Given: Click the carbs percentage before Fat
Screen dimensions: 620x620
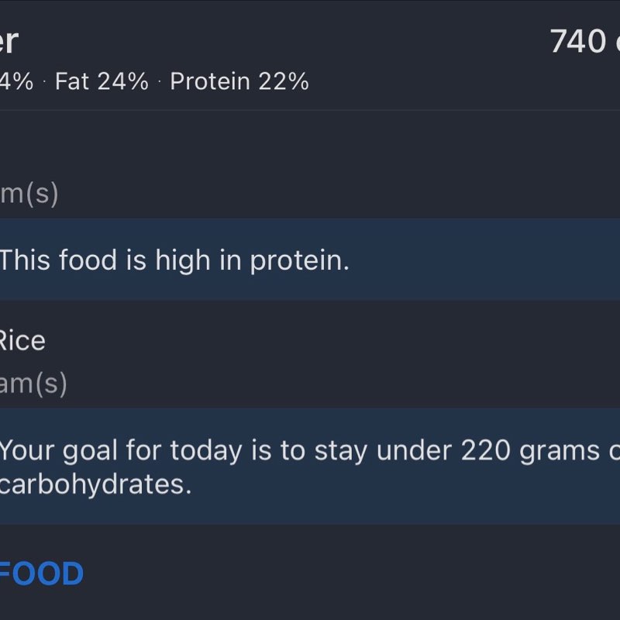Looking at the screenshot, I should pos(16,81).
